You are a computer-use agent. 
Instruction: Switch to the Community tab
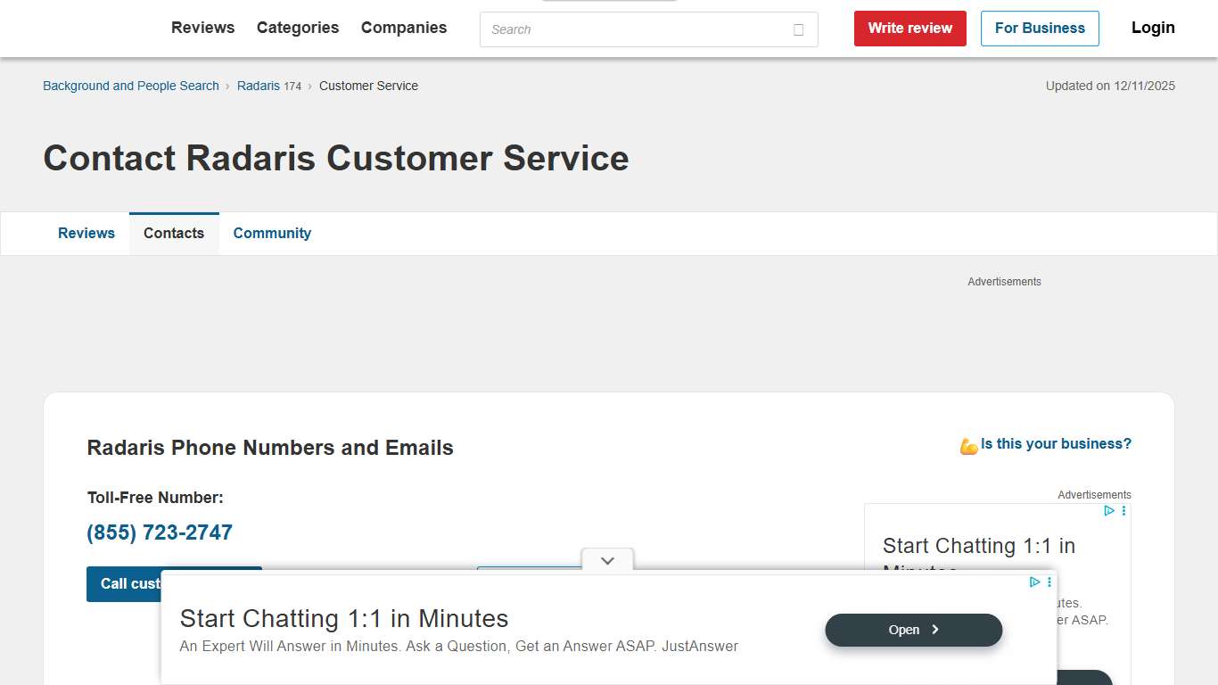click(x=272, y=233)
